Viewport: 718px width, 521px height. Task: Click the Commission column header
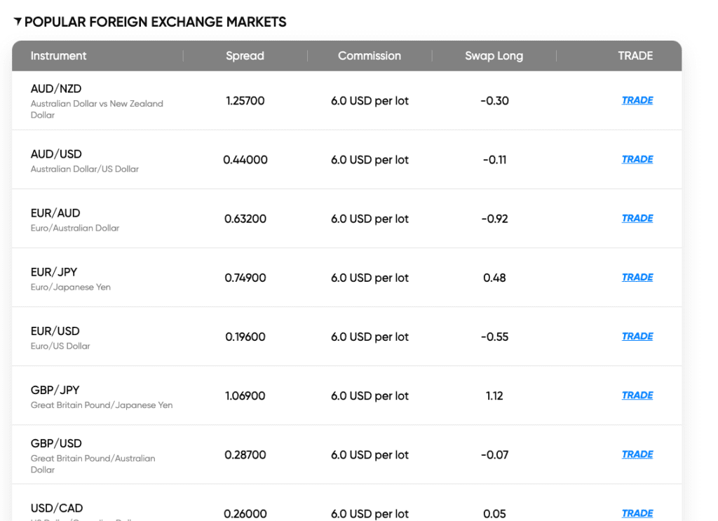click(x=370, y=56)
